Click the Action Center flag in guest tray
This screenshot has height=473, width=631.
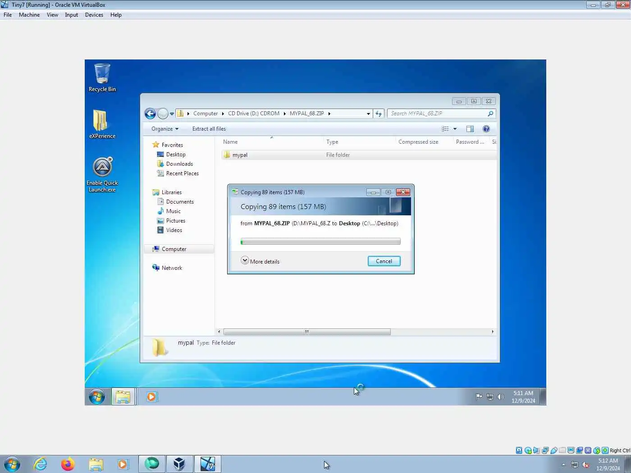[479, 397]
